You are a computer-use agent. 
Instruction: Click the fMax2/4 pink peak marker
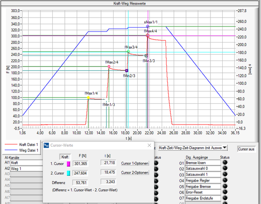pos(109,67)
